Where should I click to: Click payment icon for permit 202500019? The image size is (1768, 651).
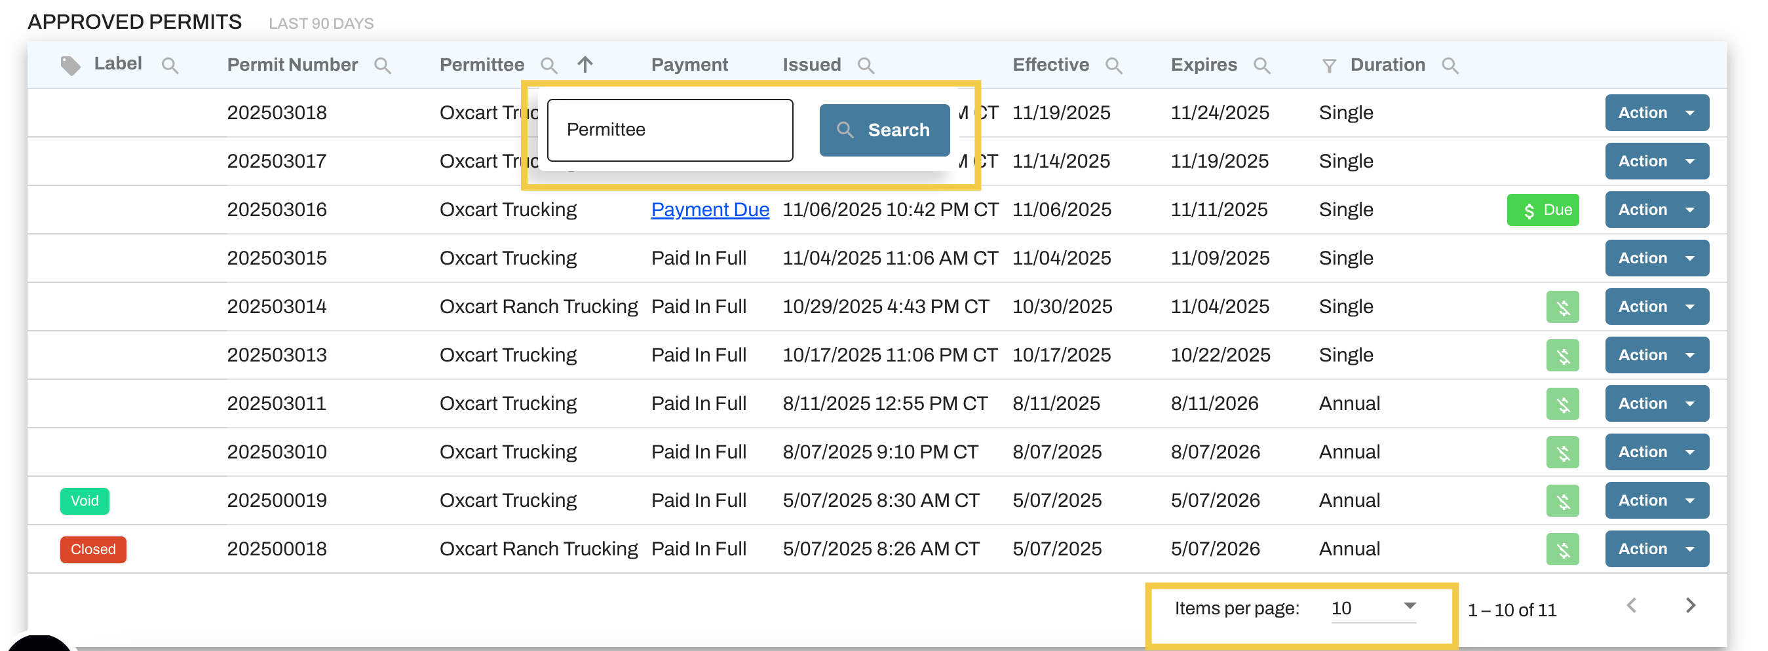tap(1563, 502)
